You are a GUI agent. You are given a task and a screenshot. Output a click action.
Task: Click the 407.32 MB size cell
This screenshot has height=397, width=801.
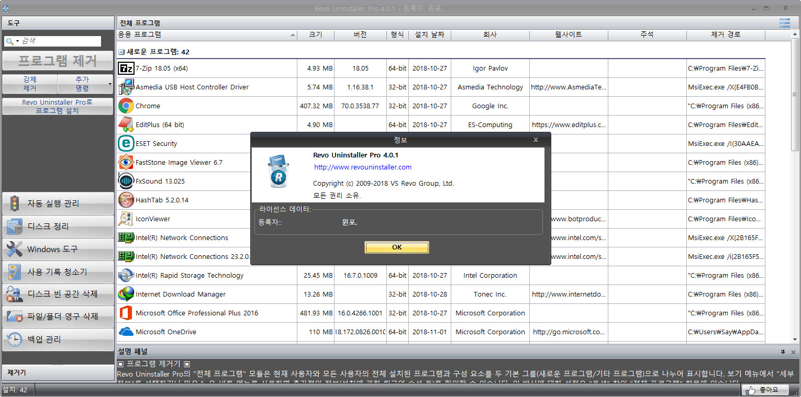click(316, 106)
